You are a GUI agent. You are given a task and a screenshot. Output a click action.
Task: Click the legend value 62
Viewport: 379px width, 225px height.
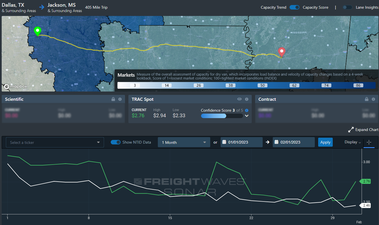294,85
